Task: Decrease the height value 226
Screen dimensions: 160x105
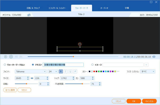Action: tap(47, 79)
